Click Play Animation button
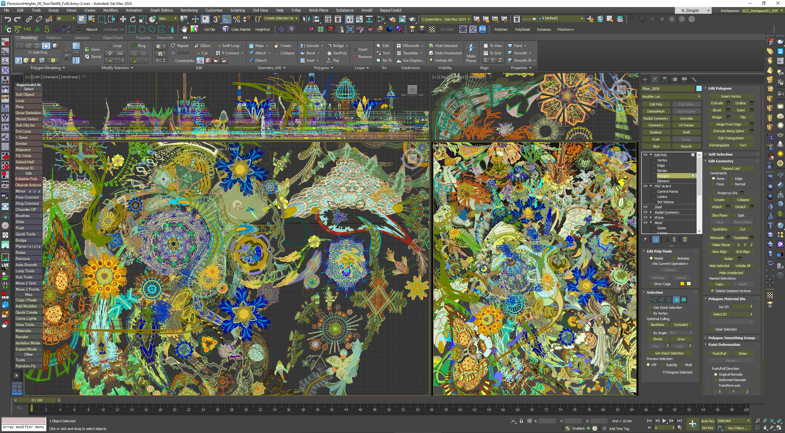The image size is (785, 433). pos(664,421)
